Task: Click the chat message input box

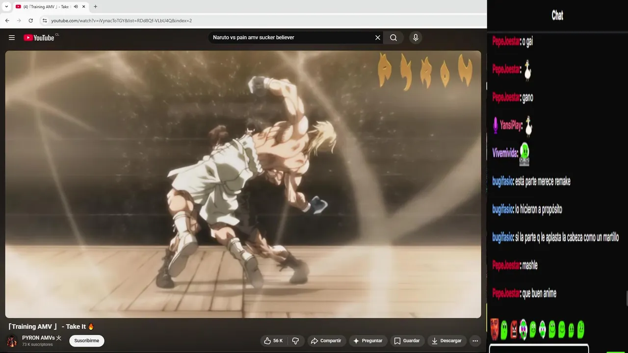Action: [x=539, y=349]
